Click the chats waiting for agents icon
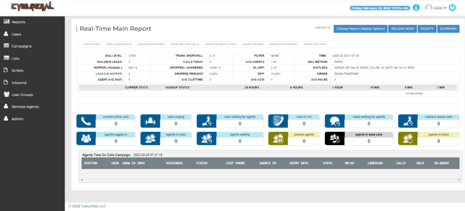Screen dimensions: 465x211 pos(335,121)
